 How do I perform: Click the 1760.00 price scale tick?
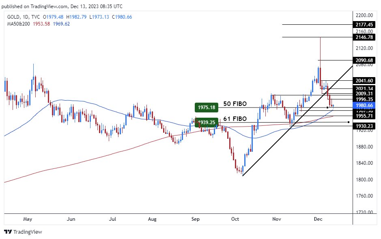[x=364, y=196]
